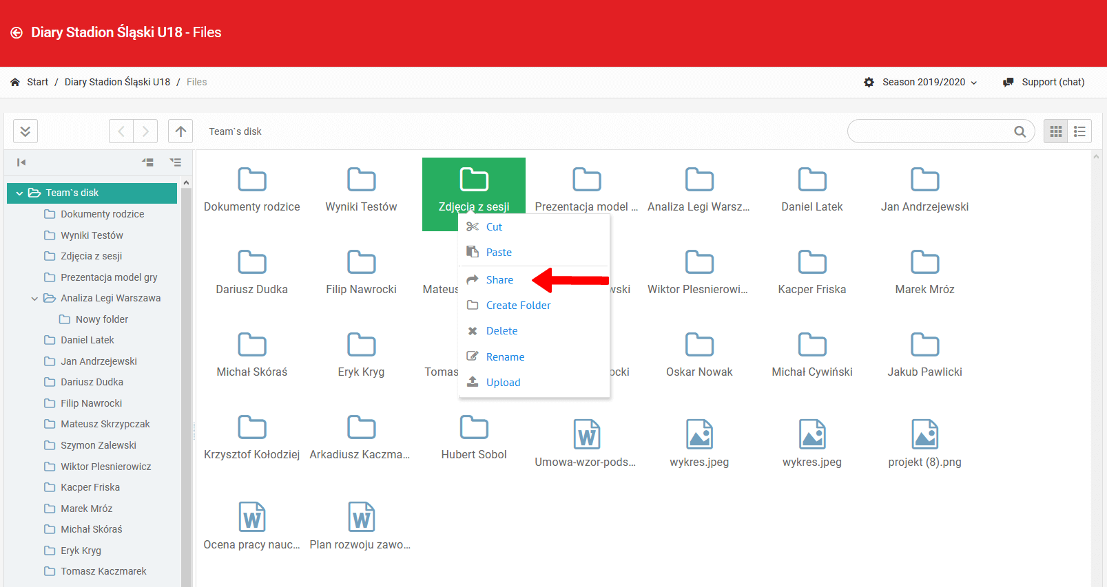The image size is (1107, 587).
Task: Click into the file search field
Action: 930,131
